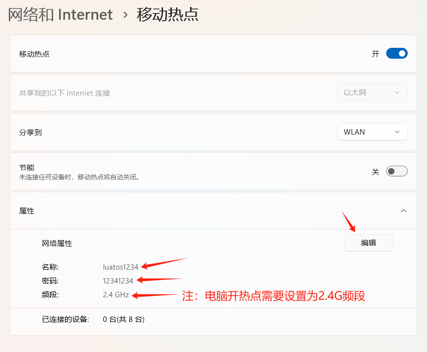Image resolution: width=427 pixels, height=352 pixels.
Task: Enable the 节能 power saving toggle
Action: click(x=397, y=171)
